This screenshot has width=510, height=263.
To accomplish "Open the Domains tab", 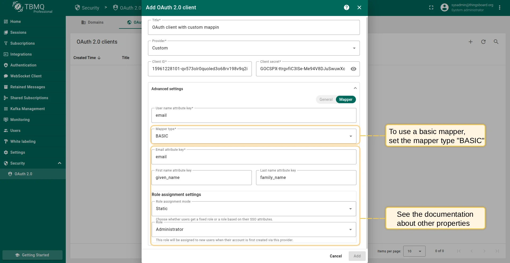I will pyautogui.click(x=92, y=22).
